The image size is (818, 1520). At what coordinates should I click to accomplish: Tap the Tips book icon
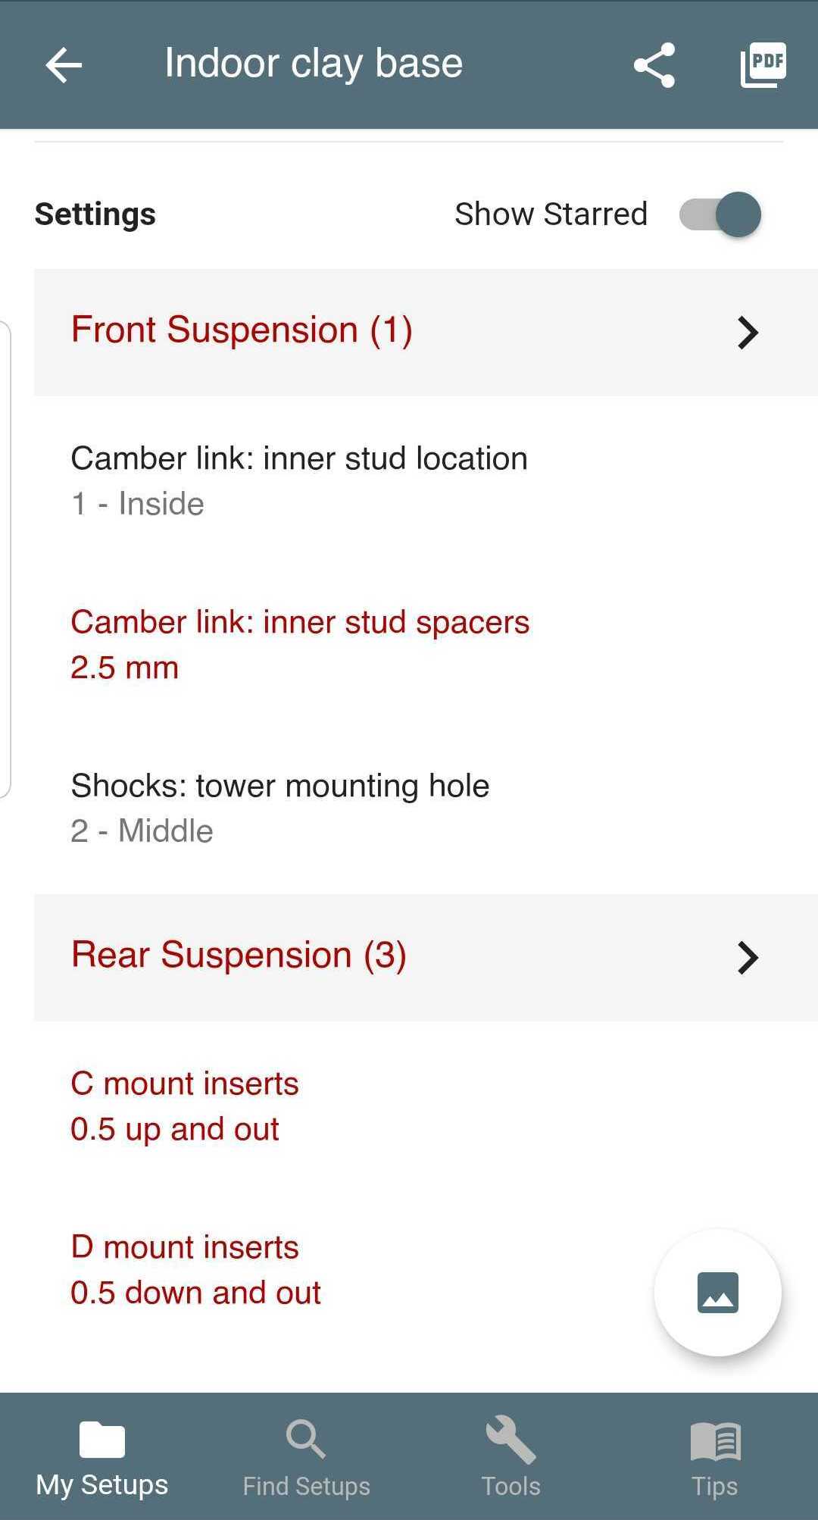[715, 1439]
